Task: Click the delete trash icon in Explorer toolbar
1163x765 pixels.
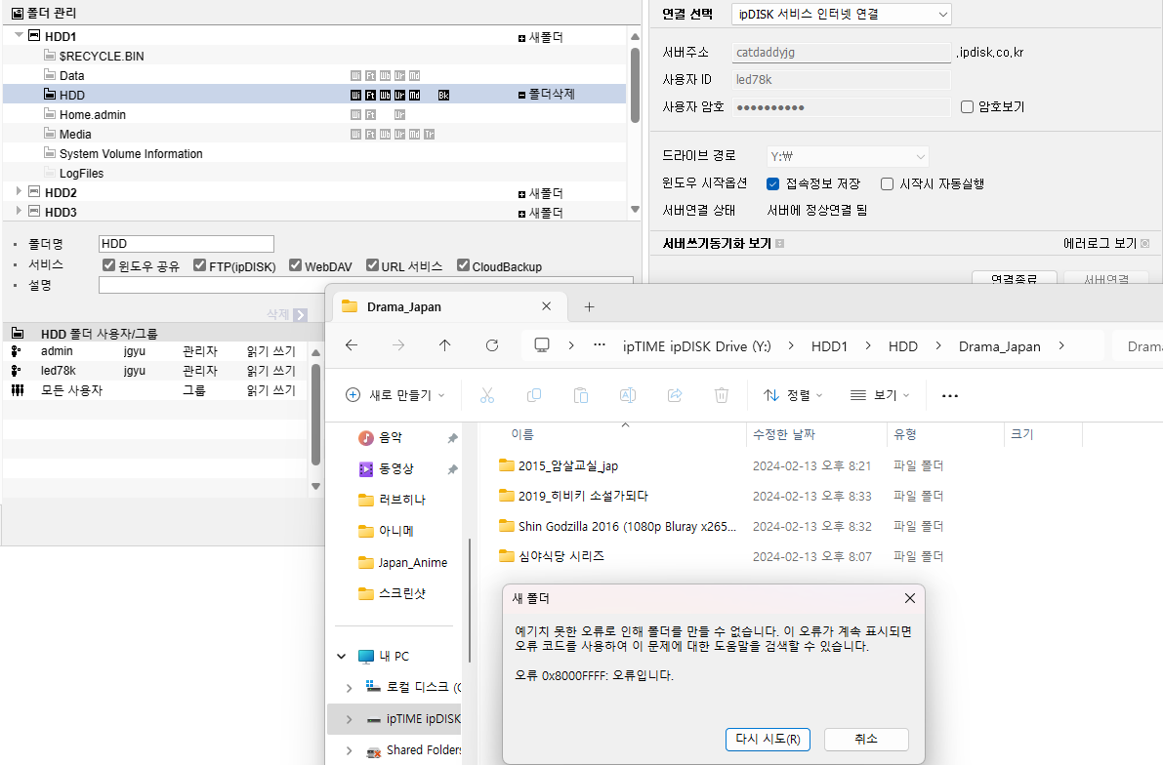Action: (x=722, y=395)
